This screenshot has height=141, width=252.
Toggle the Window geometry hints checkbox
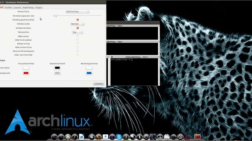78,20
